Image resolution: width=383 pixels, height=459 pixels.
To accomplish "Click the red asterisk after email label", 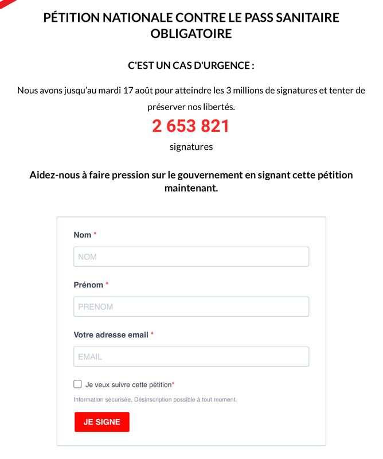I will click(152, 333).
